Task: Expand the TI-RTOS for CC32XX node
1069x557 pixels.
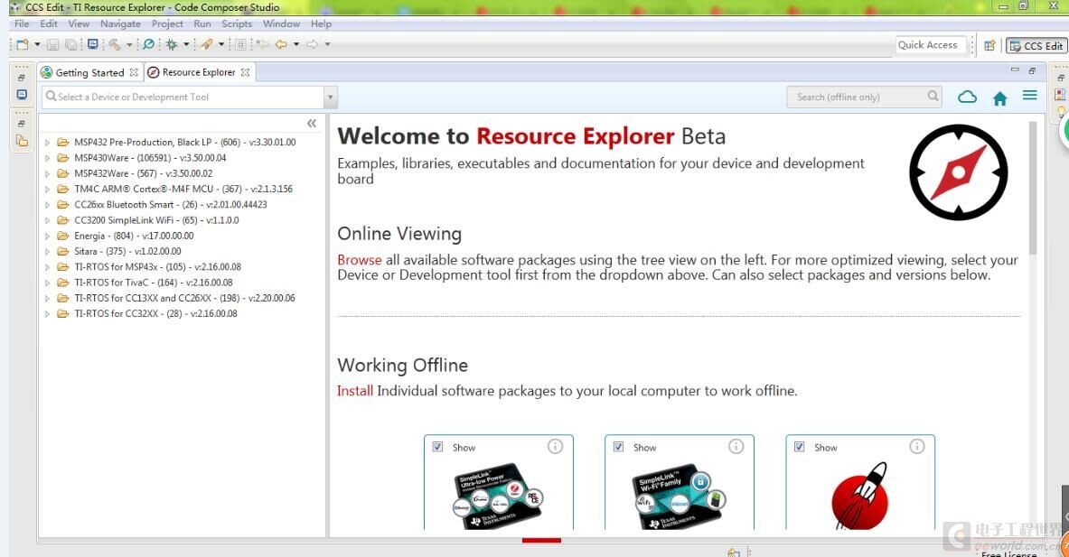Action: pyautogui.click(x=47, y=314)
